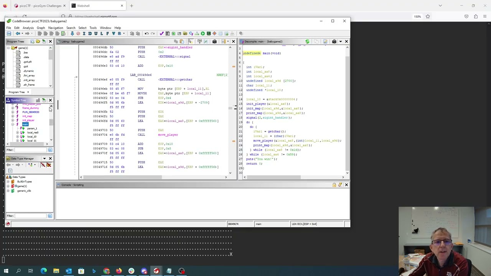
Task: Click the snapshot camera icon in Listing header
Action: (214, 41)
